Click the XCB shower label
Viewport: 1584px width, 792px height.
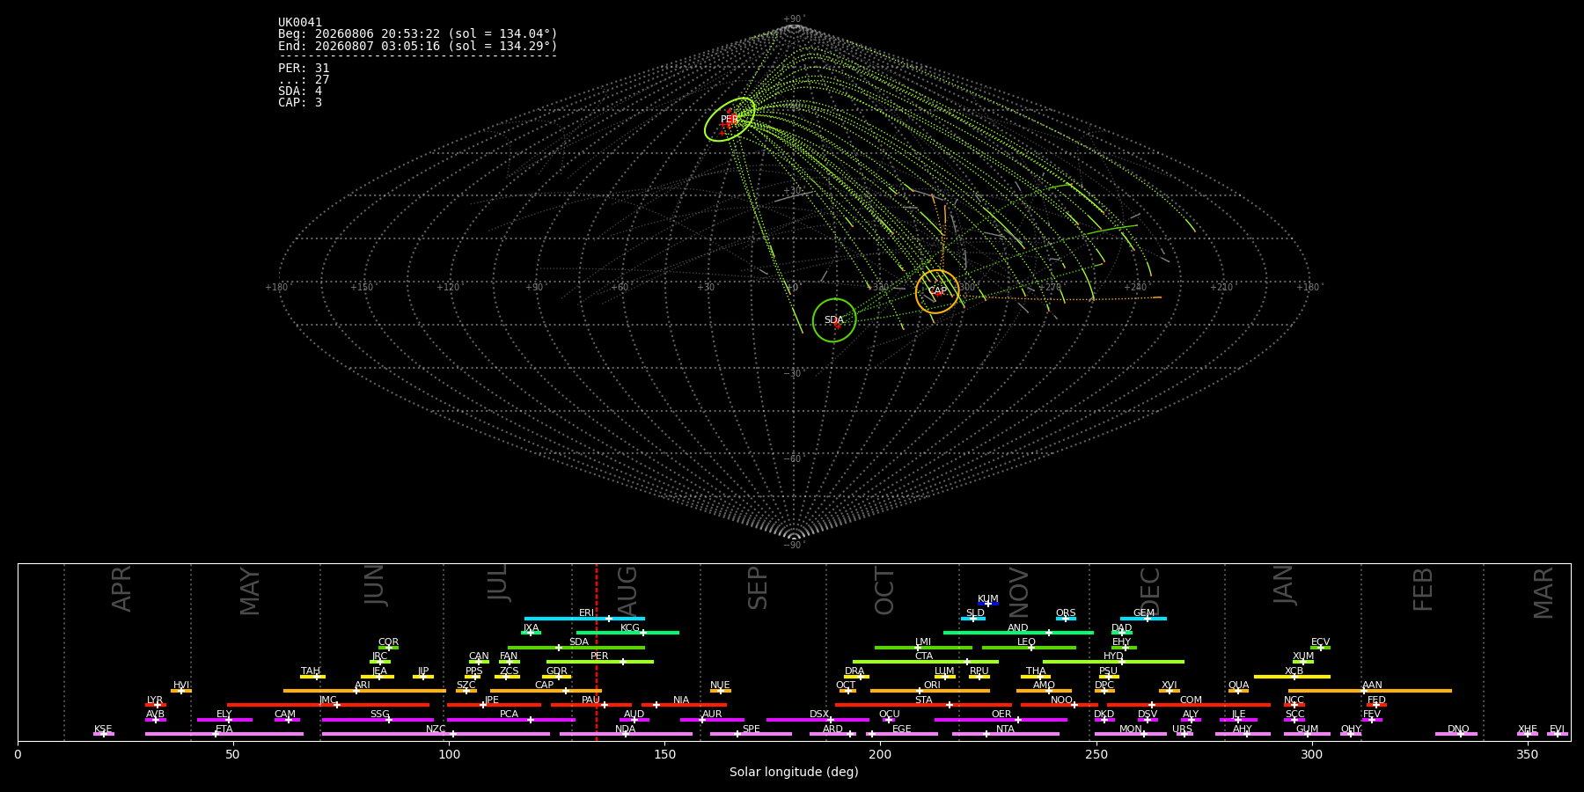click(1294, 671)
